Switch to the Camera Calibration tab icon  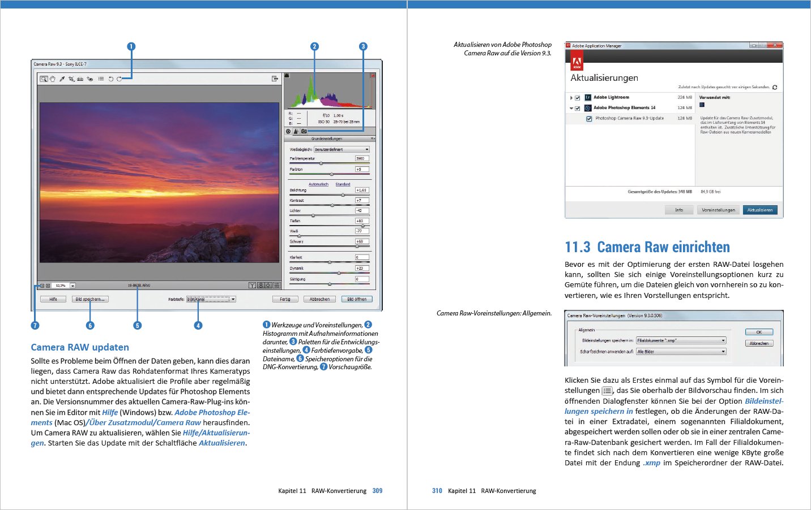coord(304,131)
